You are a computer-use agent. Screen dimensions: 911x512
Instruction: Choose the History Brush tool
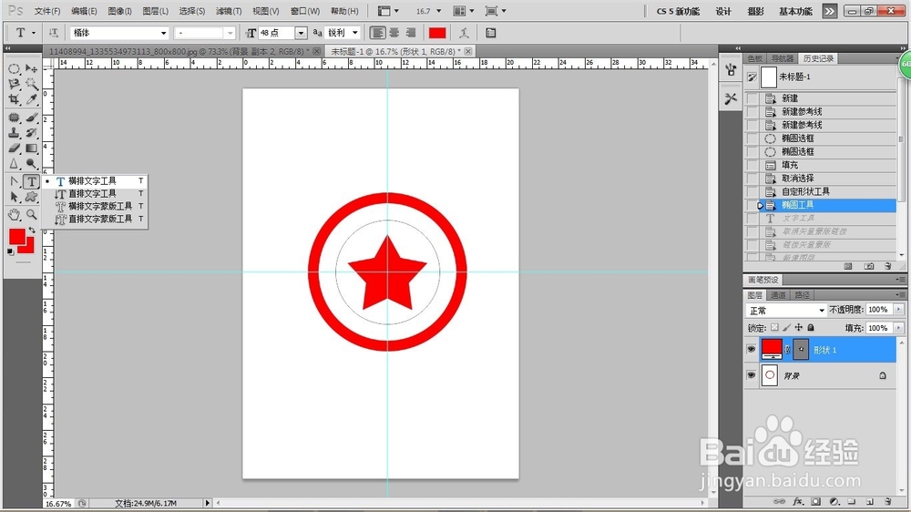coord(31,132)
